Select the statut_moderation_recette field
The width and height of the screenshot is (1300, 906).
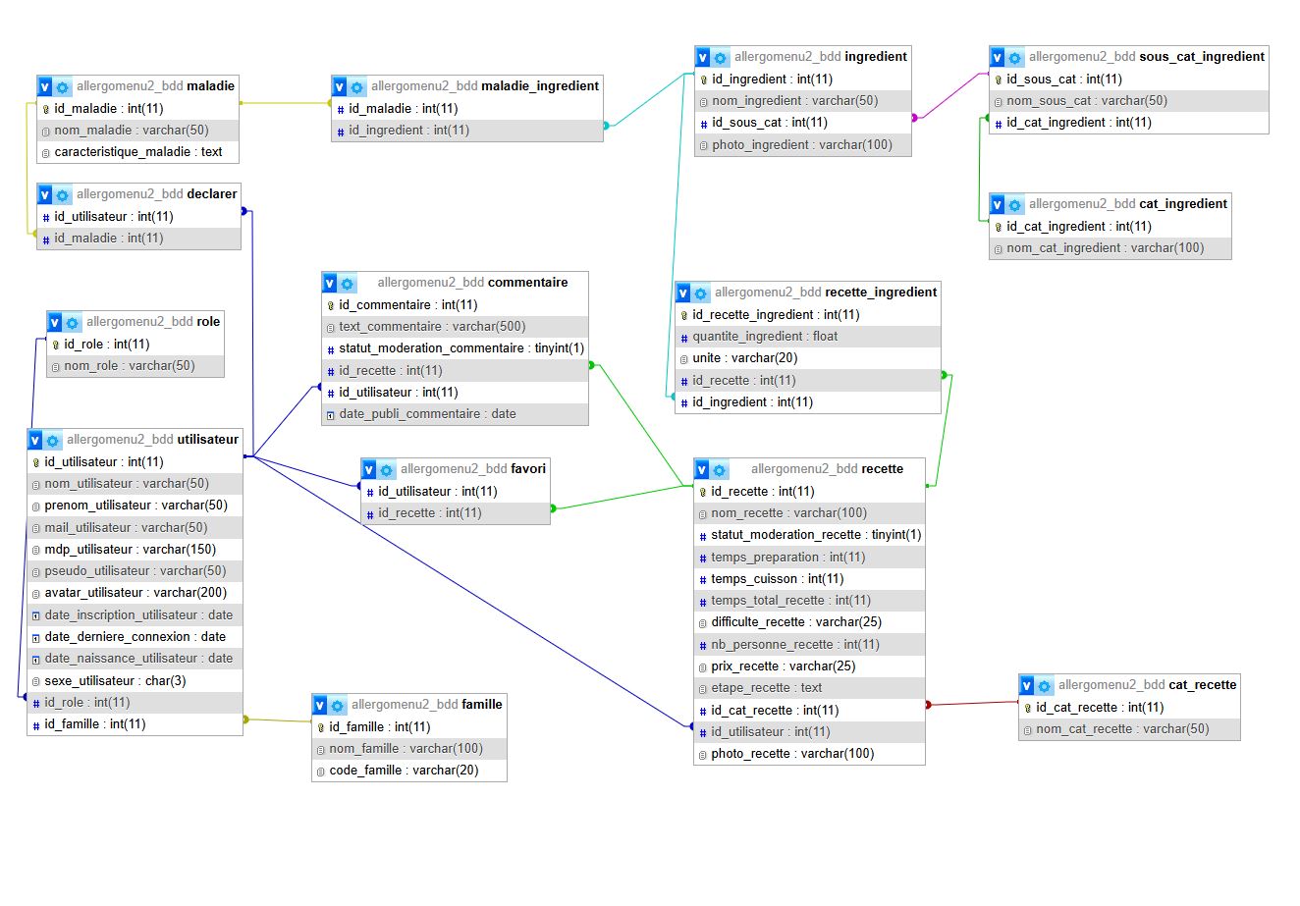(815, 535)
